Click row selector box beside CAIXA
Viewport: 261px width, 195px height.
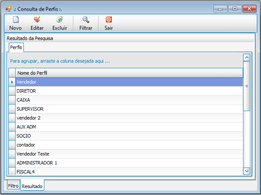coord(12,100)
